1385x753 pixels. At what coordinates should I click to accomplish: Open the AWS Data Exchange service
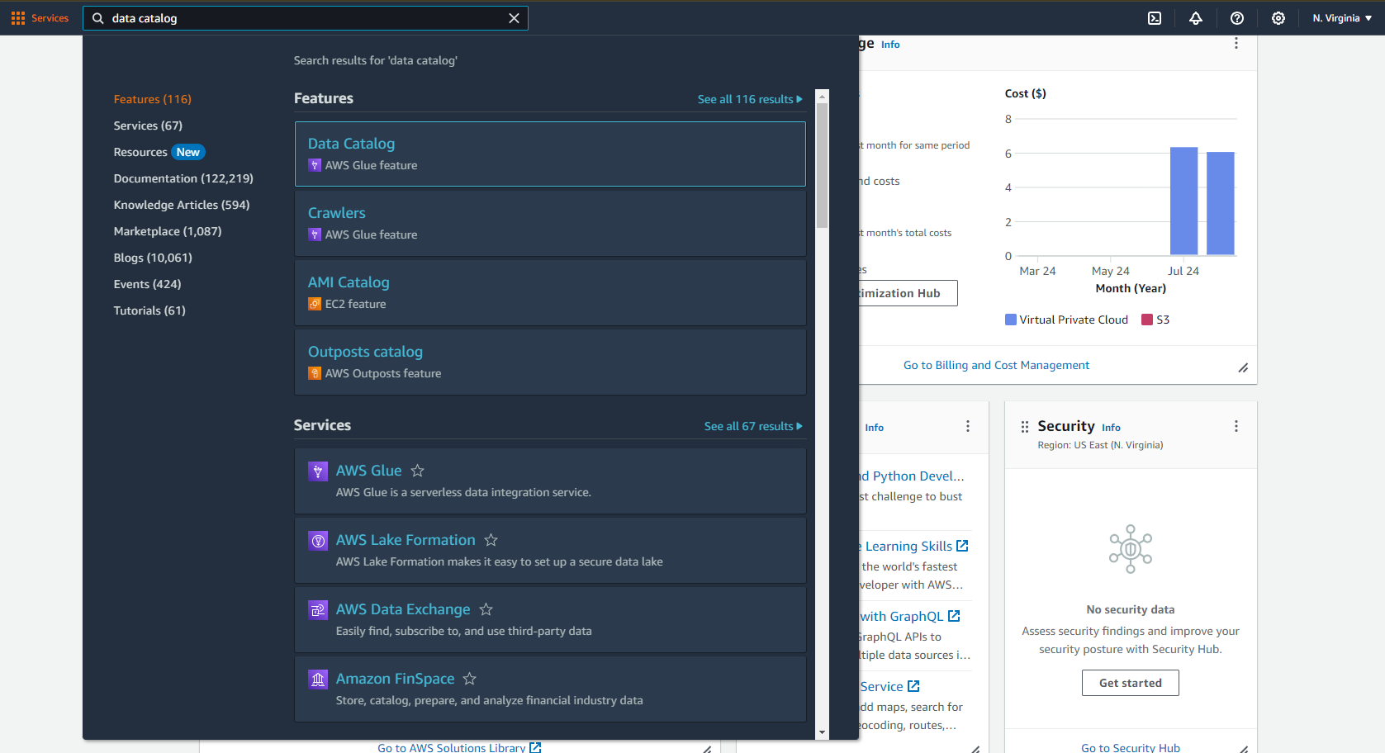(403, 609)
